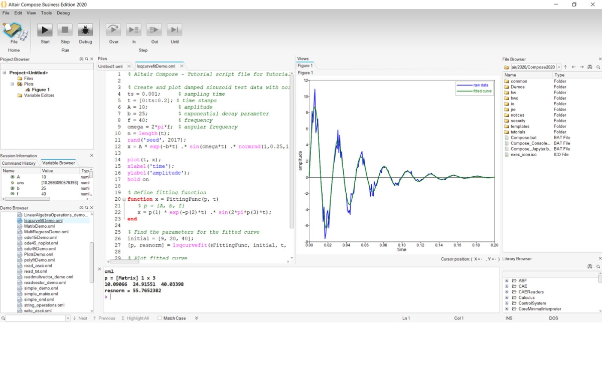Switch to the Untitled1.oml tab

tap(110, 66)
